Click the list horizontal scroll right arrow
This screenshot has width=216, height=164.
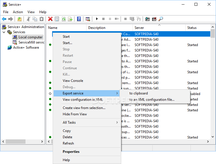[x=208, y=142]
